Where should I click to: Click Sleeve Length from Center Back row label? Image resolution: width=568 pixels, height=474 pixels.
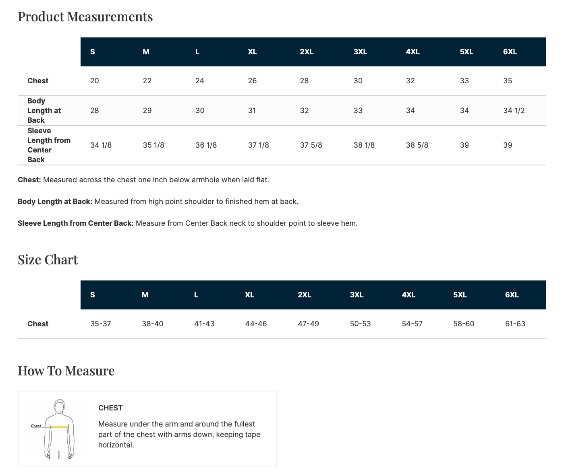tap(49, 145)
